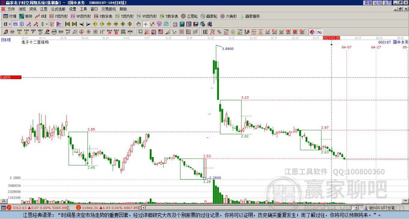Jump to the first bar arrow

(67, 24)
